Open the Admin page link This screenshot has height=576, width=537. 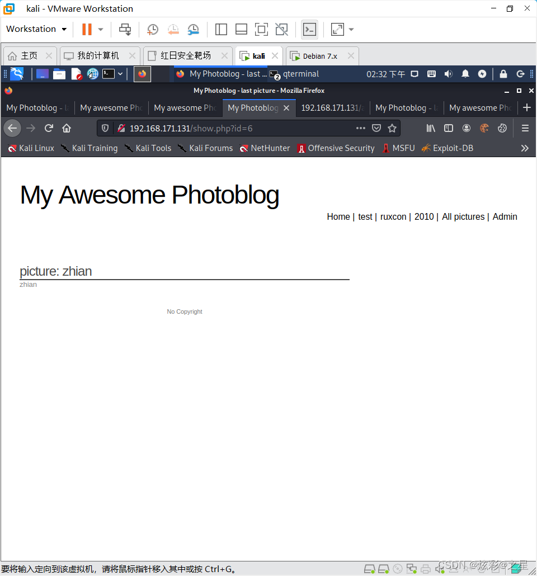(x=505, y=217)
